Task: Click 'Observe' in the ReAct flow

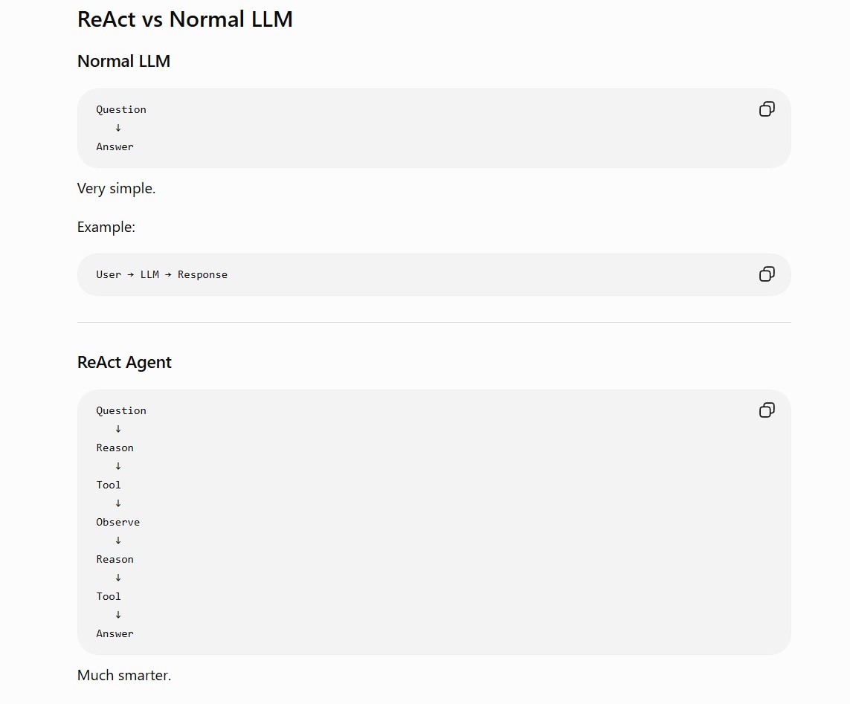Action: pos(117,522)
